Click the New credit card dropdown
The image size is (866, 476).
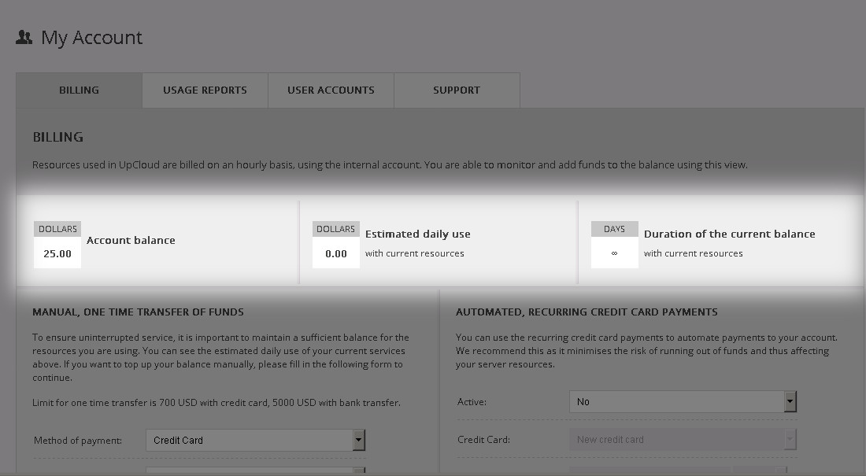click(x=683, y=440)
